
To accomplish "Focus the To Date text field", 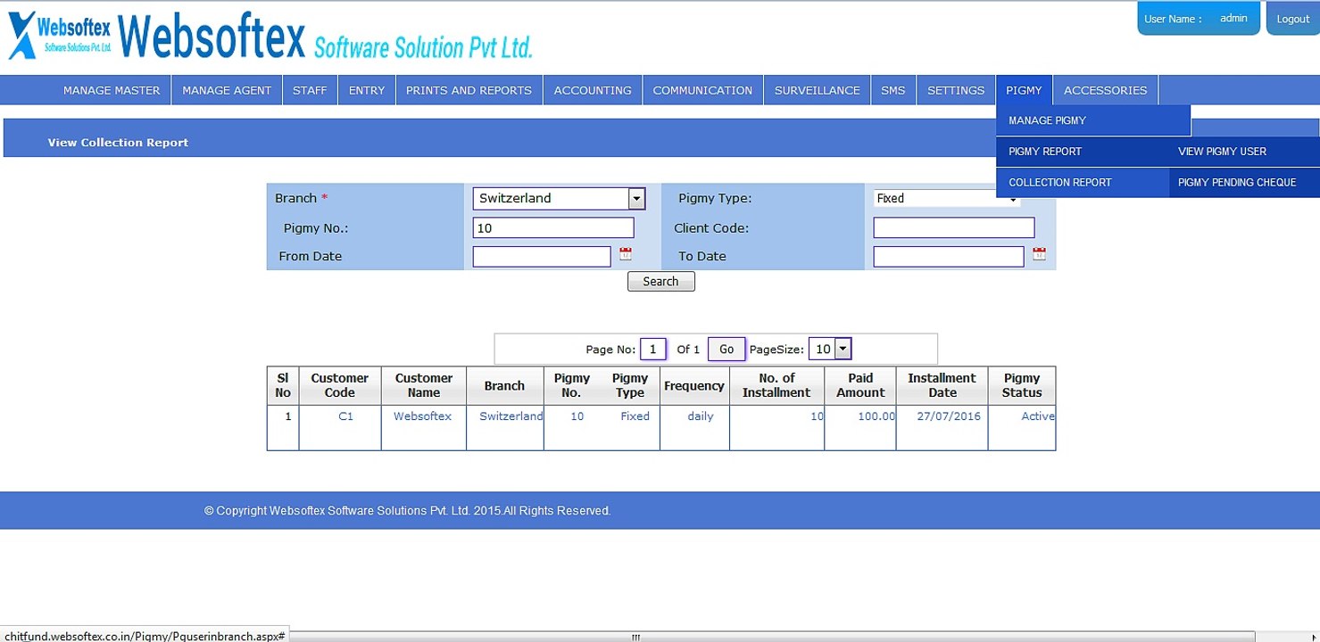I will click(949, 257).
